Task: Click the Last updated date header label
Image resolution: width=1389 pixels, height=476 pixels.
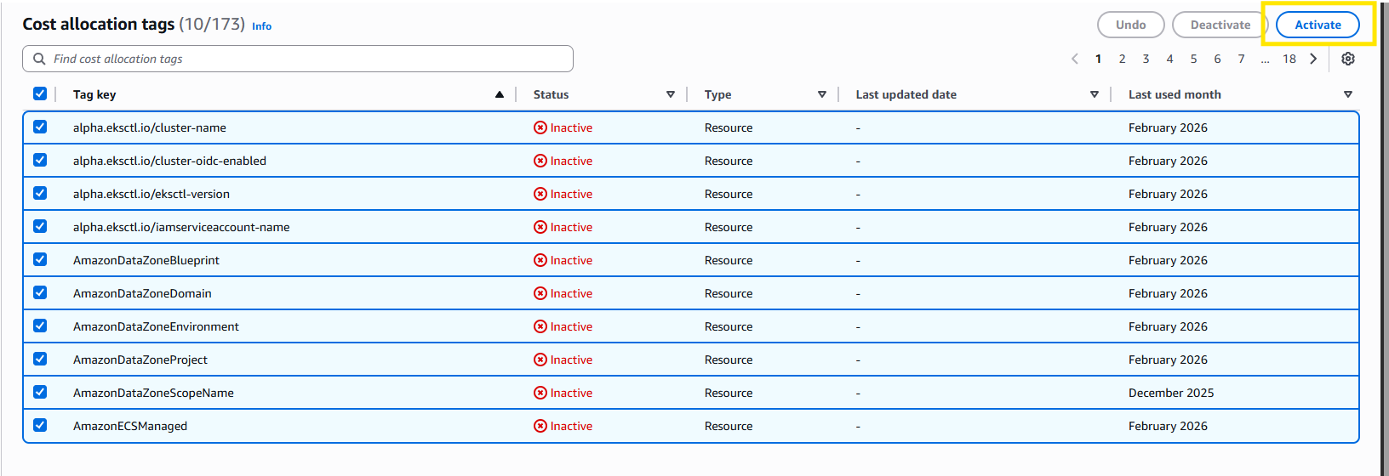Action: coord(906,94)
